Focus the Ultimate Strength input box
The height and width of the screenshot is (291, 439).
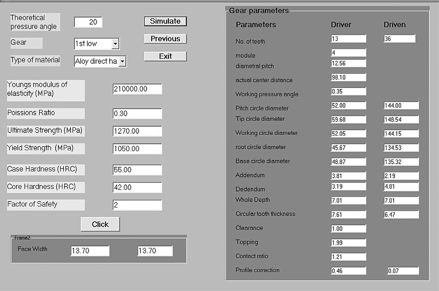(137, 131)
